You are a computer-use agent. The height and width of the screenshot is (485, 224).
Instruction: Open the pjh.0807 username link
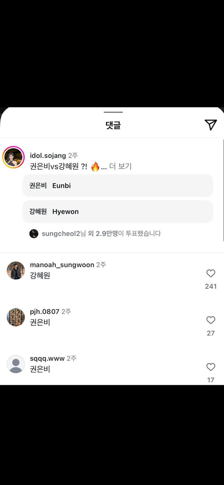(44, 311)
